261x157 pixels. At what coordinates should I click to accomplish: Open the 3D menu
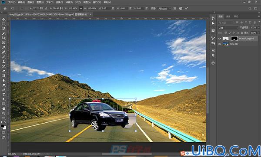tap(78, 2)
